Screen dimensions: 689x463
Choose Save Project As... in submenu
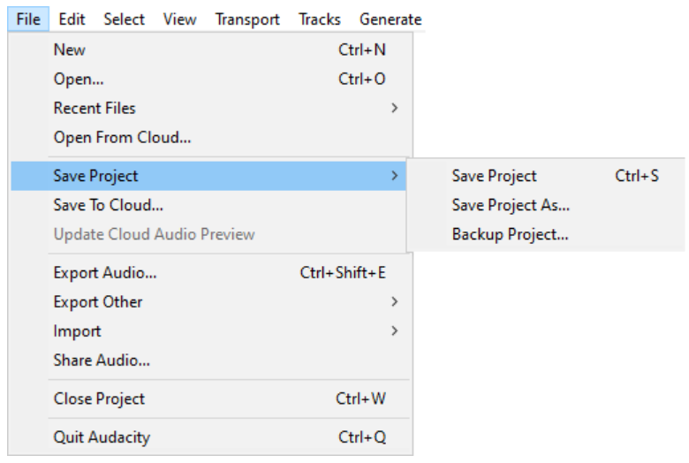(x=546, y=205)
